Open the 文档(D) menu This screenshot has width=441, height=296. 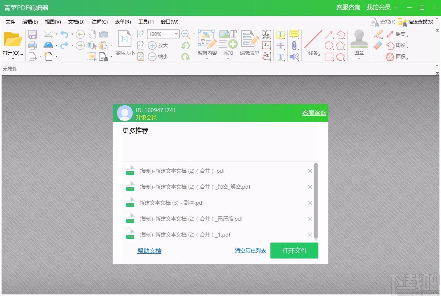76,22
